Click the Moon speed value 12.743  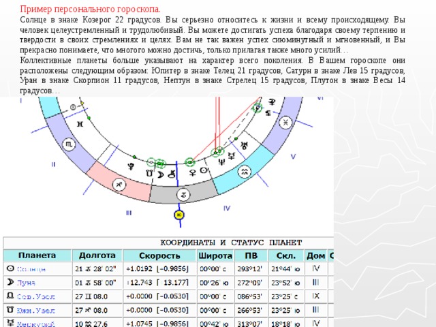pyautogui.click(x=140, y=283)
